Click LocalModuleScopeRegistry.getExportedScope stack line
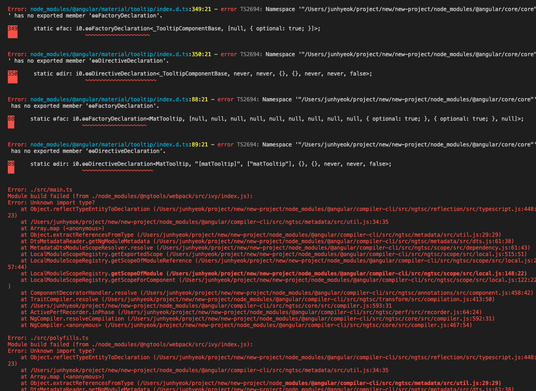This screenshot has height=391, width=536. (x=274, y=254)
